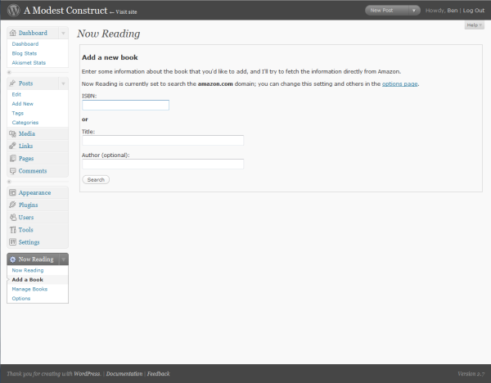
Task: Open Manage Books submenu item
Action: [x=29, y=289]
